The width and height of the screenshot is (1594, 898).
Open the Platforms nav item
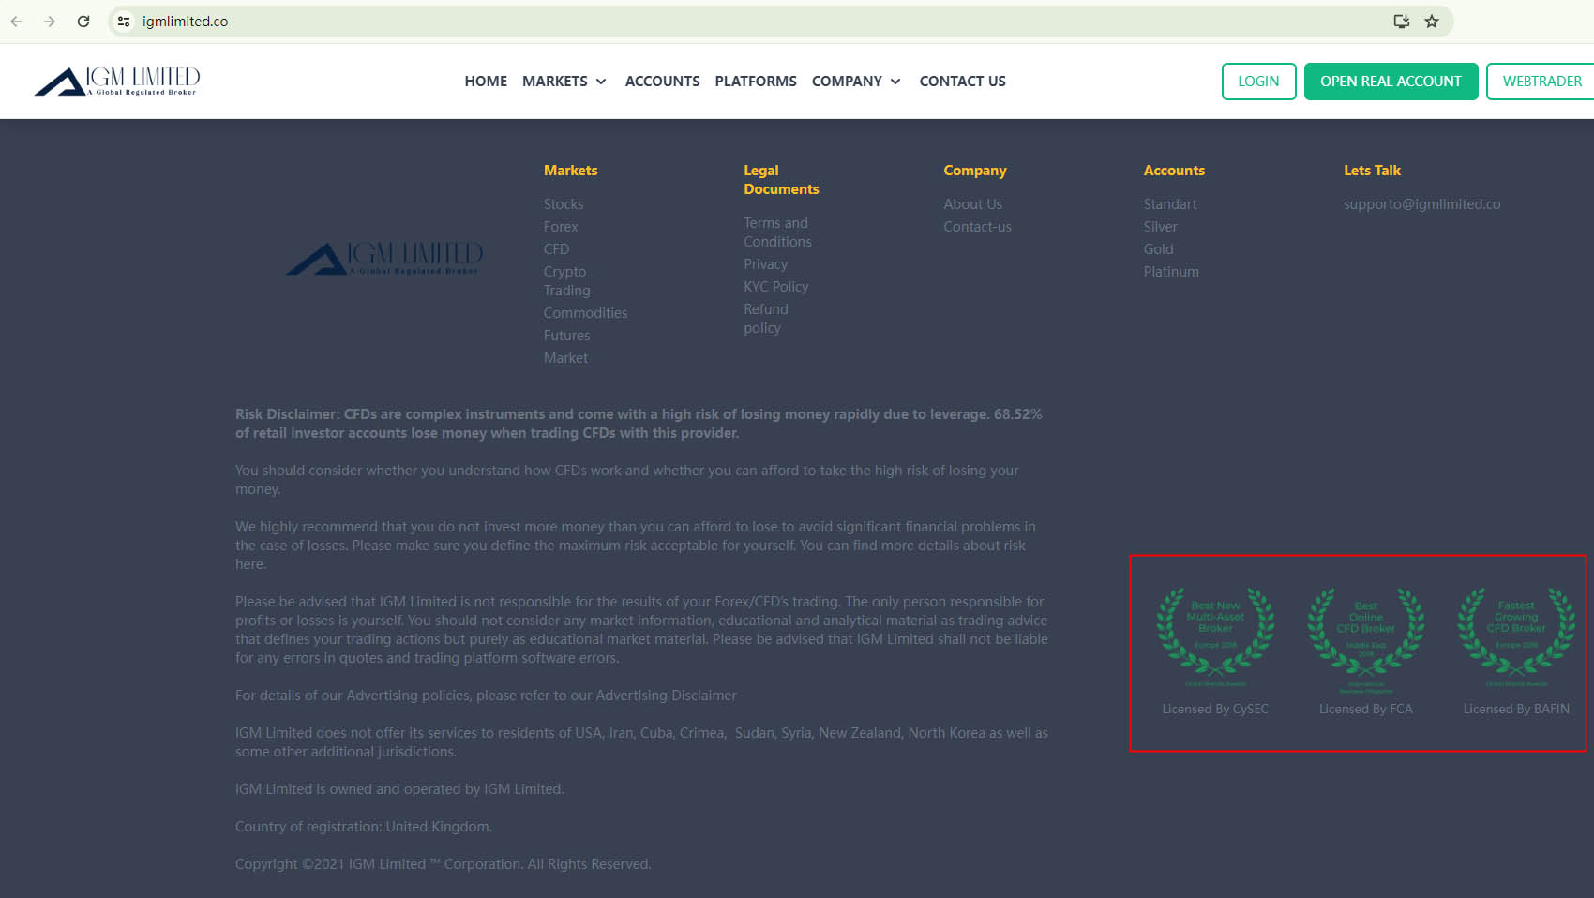(x=756, y=82)
